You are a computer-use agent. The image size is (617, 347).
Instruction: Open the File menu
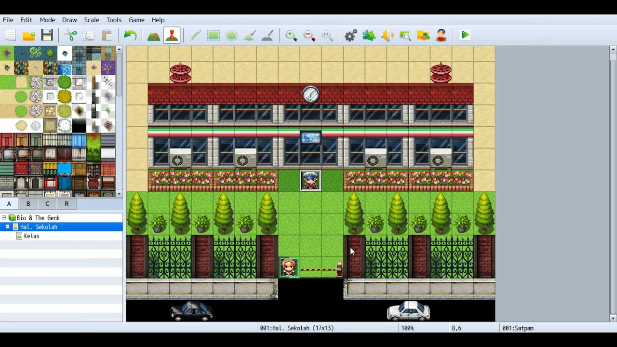coord(8,20)
